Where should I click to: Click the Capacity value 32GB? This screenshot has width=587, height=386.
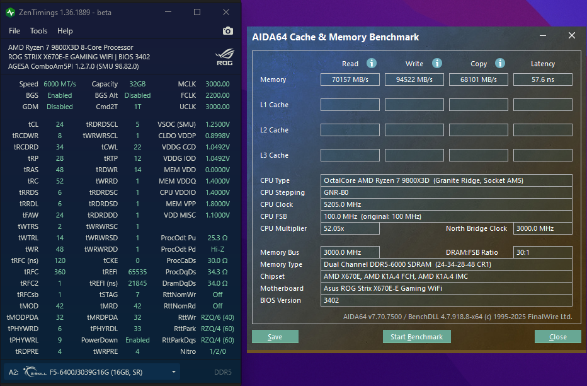pyautogui.click(x=137, y=84)
